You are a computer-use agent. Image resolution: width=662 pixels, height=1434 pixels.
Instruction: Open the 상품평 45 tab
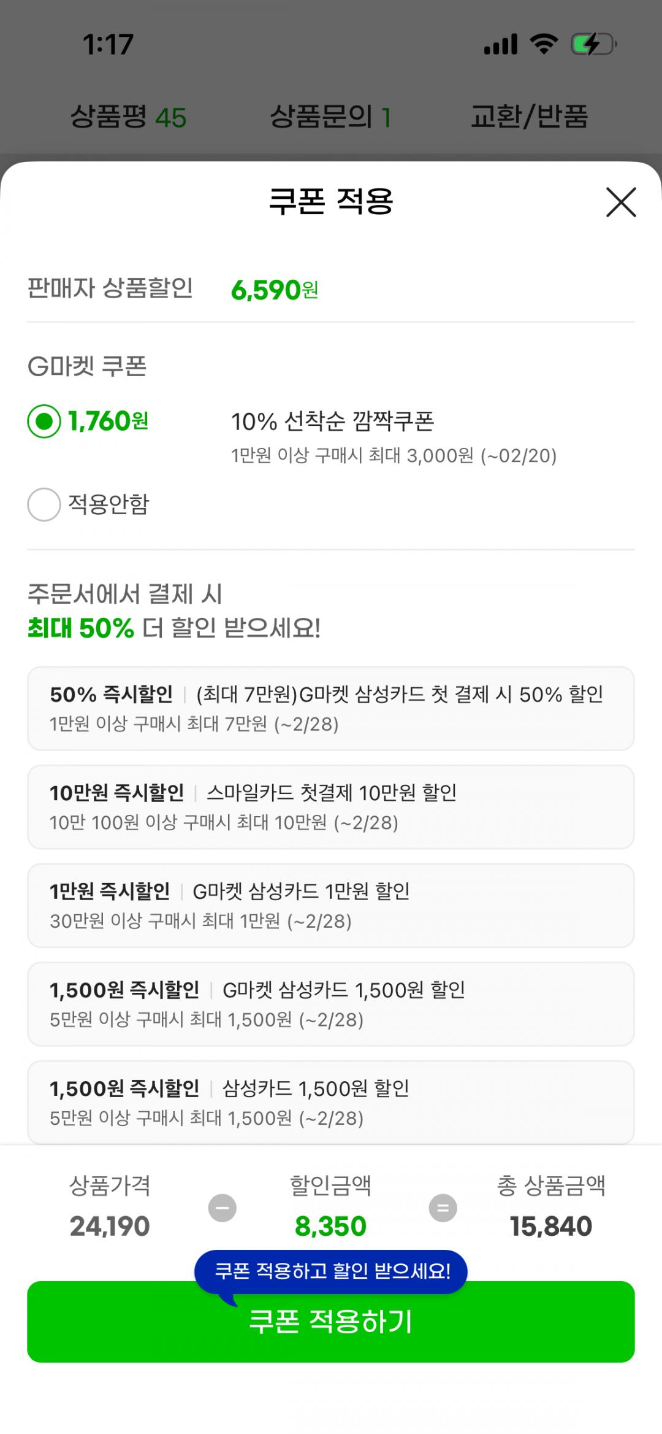[128, 117]
